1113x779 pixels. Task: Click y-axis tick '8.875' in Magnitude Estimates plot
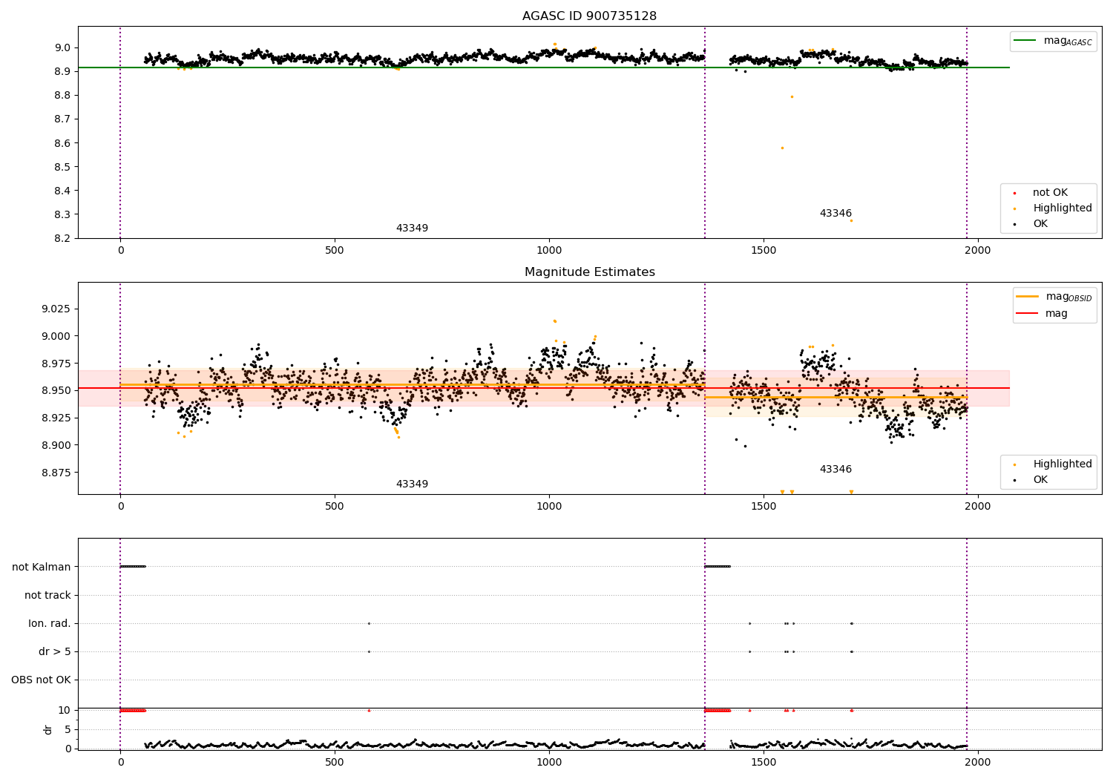pyautogui.click(x=56, y=473)
